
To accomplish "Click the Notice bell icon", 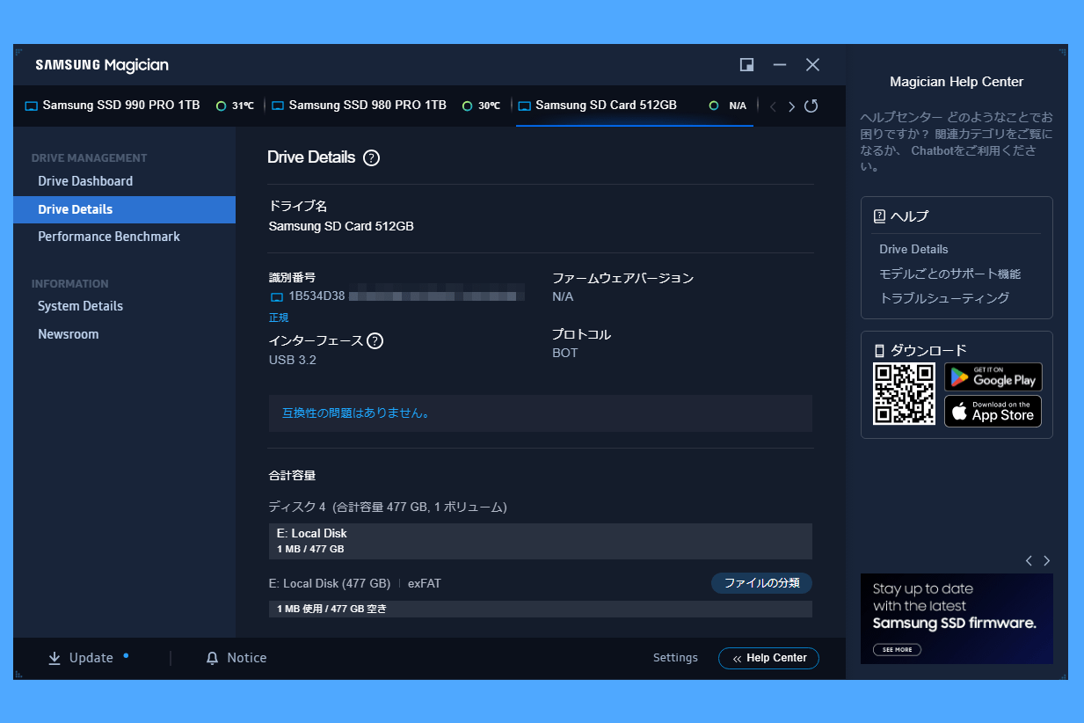I will tap(212, 659).
